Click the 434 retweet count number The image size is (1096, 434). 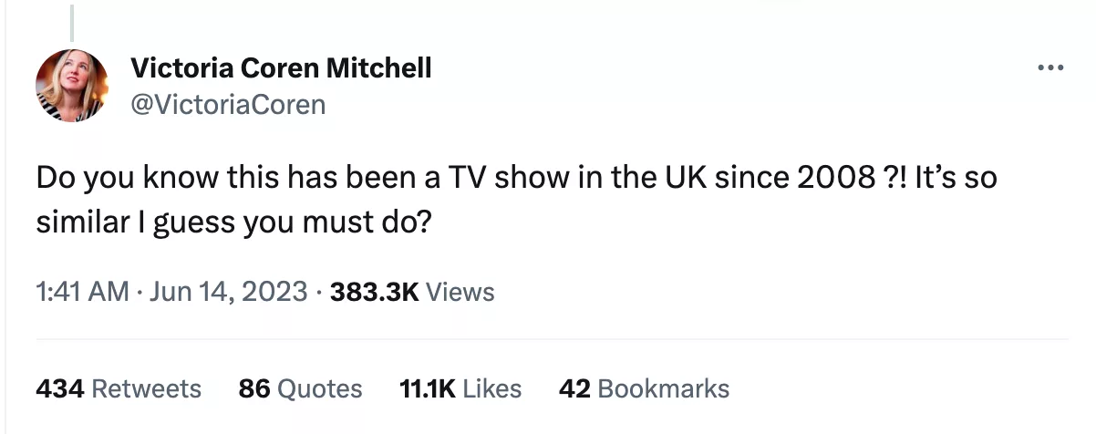coord(60,388)
